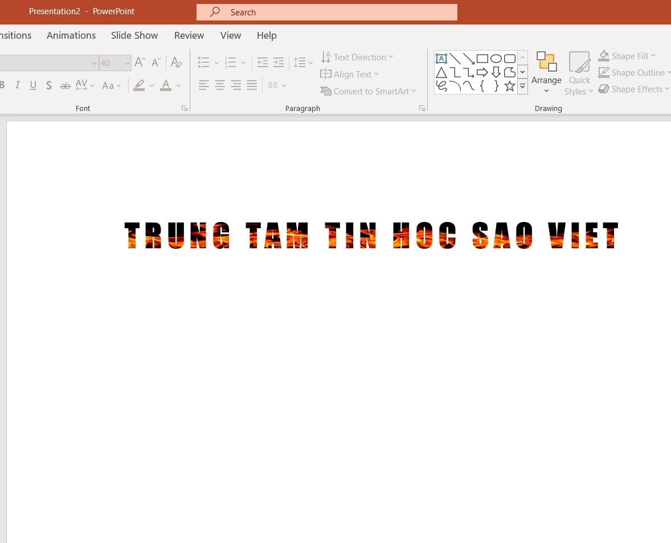Screen dimensions: 671x543
Task: Click Convert to SmartArt button
Action: (368, 92)
